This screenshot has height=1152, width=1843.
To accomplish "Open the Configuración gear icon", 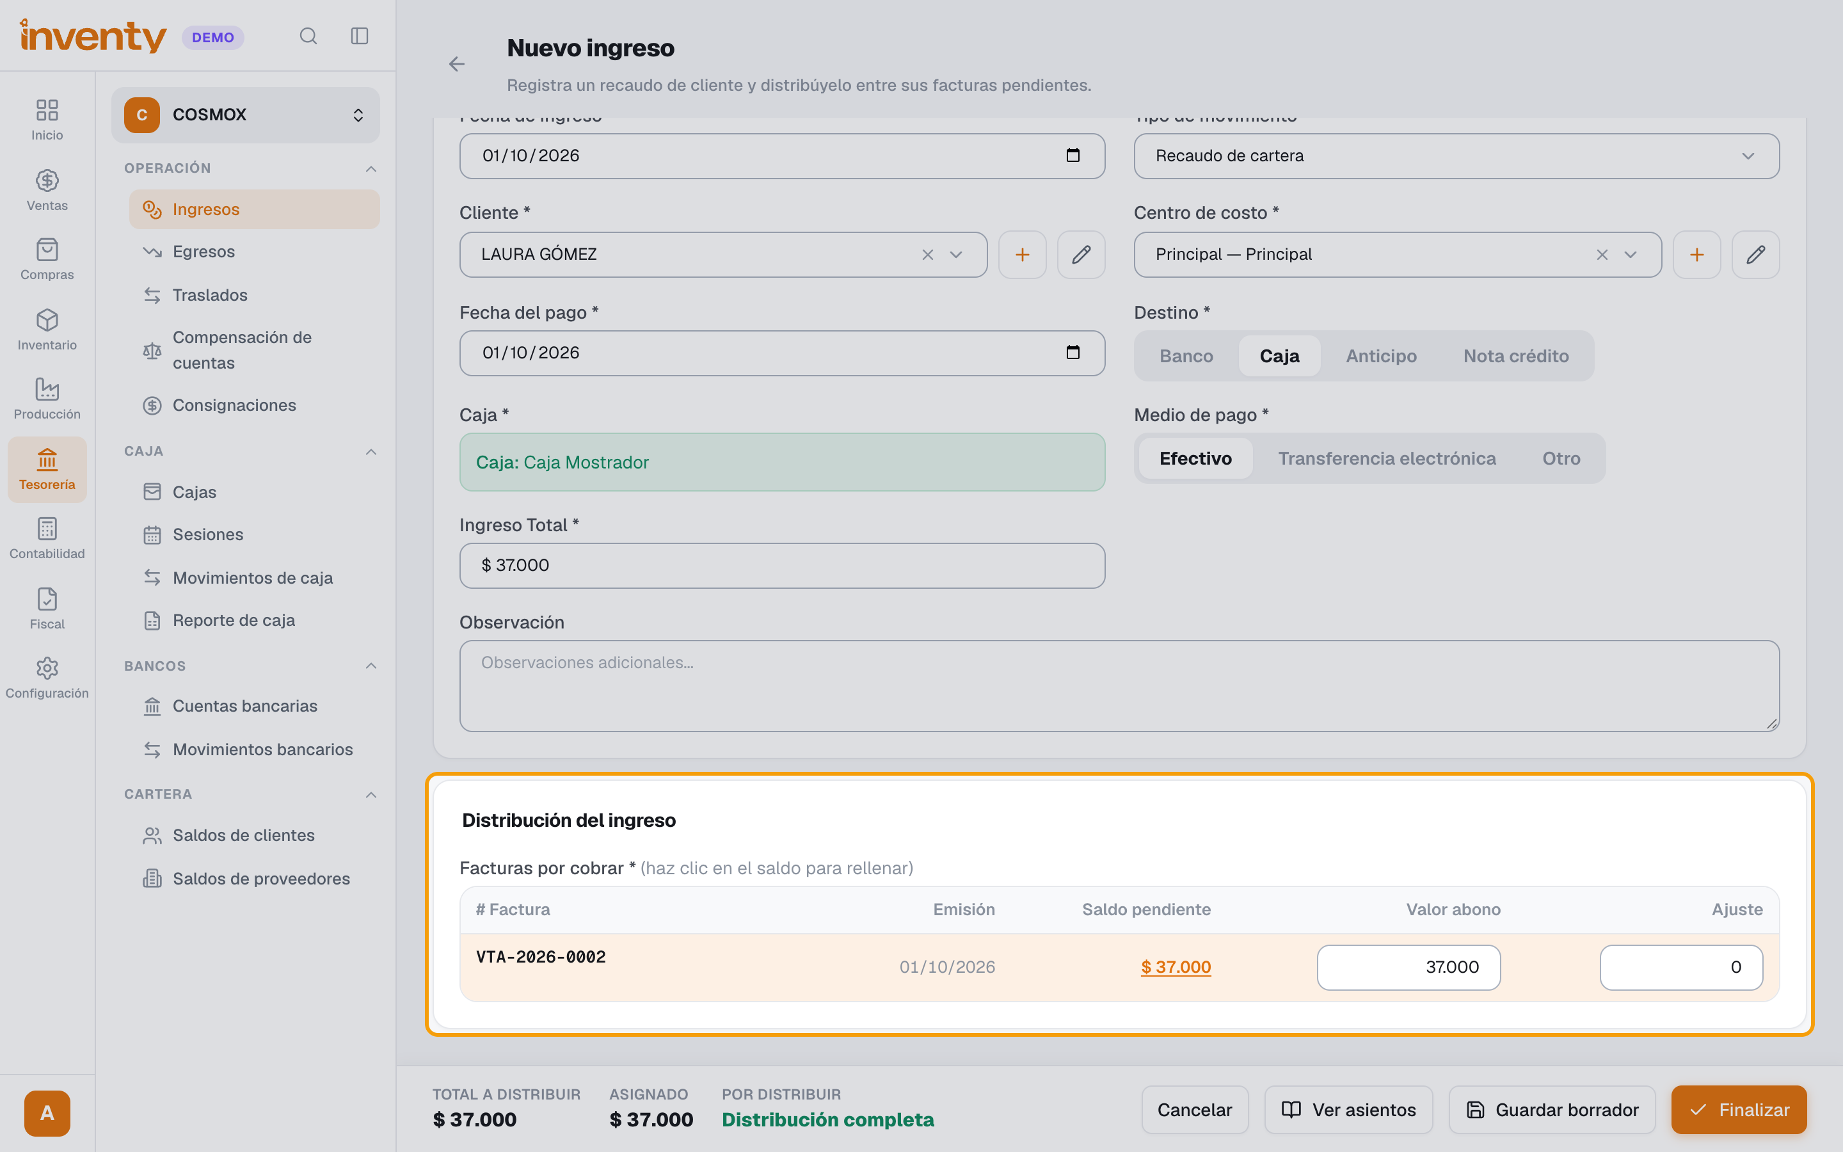I will point(47,677).
